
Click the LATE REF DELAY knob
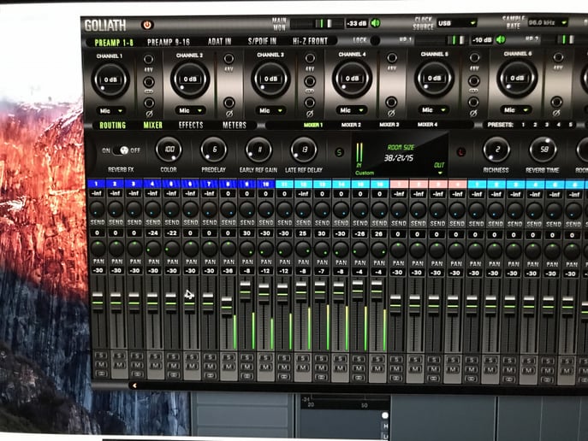304,150
